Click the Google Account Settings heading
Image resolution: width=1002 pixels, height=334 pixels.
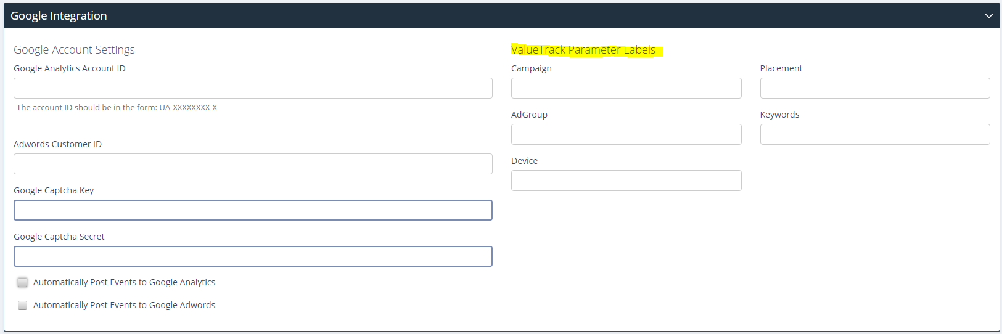coord(74,50)
